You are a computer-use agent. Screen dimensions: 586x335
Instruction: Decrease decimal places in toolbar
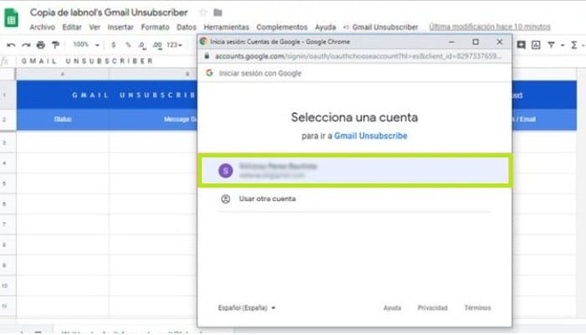142,45
